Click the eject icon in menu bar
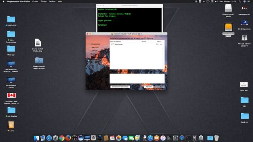The height and width of the screenshot is (142, 253). [x=204, y=2]
